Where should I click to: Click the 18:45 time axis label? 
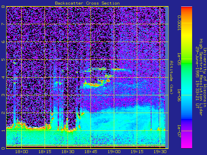point(91,152)
